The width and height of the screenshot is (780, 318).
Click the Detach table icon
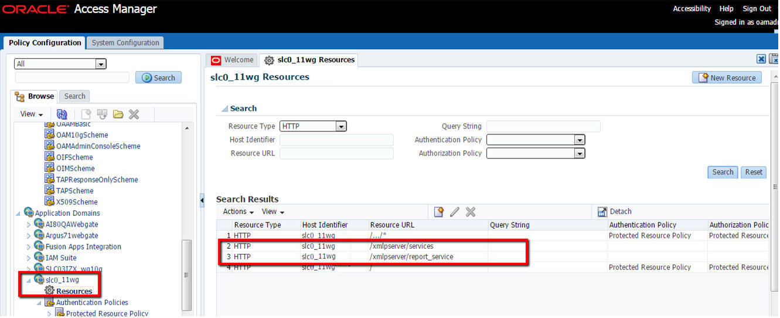[602, 212]
